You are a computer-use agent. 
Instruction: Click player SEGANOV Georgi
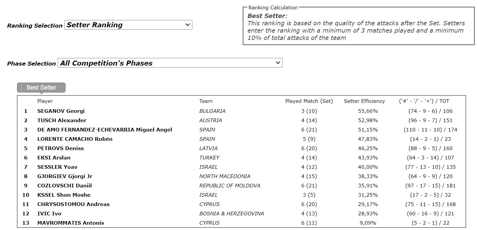pos(61,111)
